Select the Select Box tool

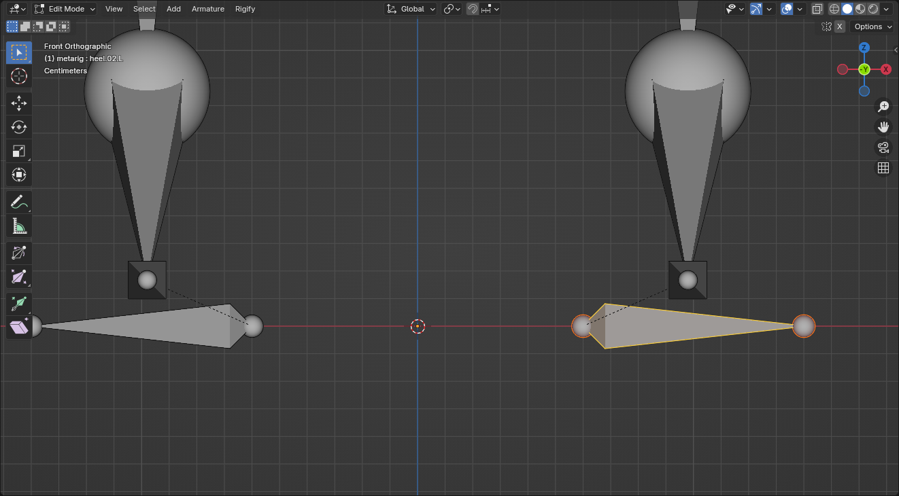(x=19, y=52)
